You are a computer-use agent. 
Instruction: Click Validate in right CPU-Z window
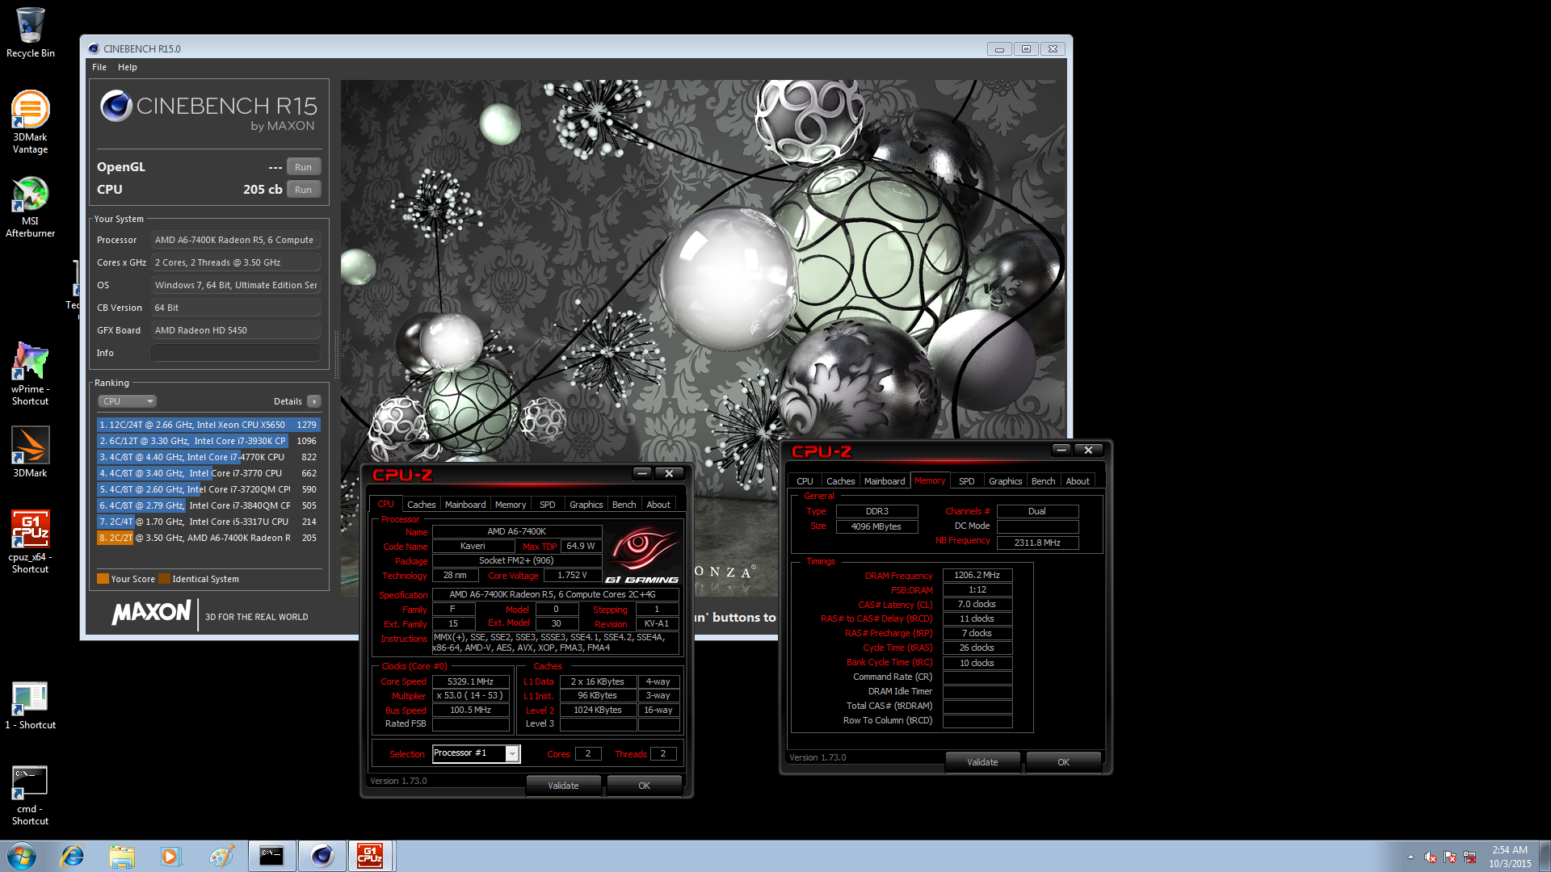point(982,762)
